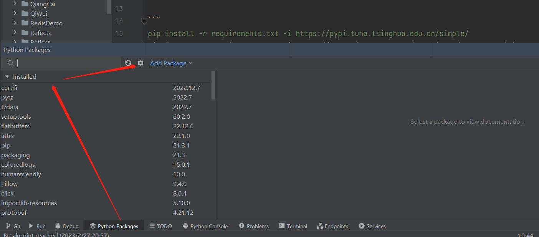
Task: Switch to the Python Console tab
Action: (x=205, y=226)
